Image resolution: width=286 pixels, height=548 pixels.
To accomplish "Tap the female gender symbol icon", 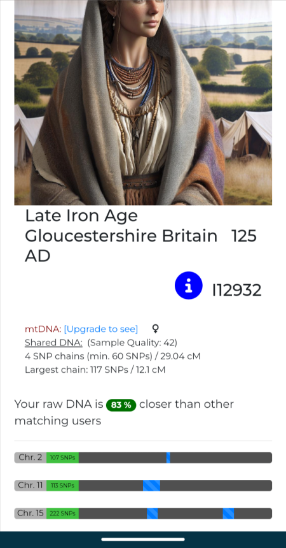I will pos(156,329).
